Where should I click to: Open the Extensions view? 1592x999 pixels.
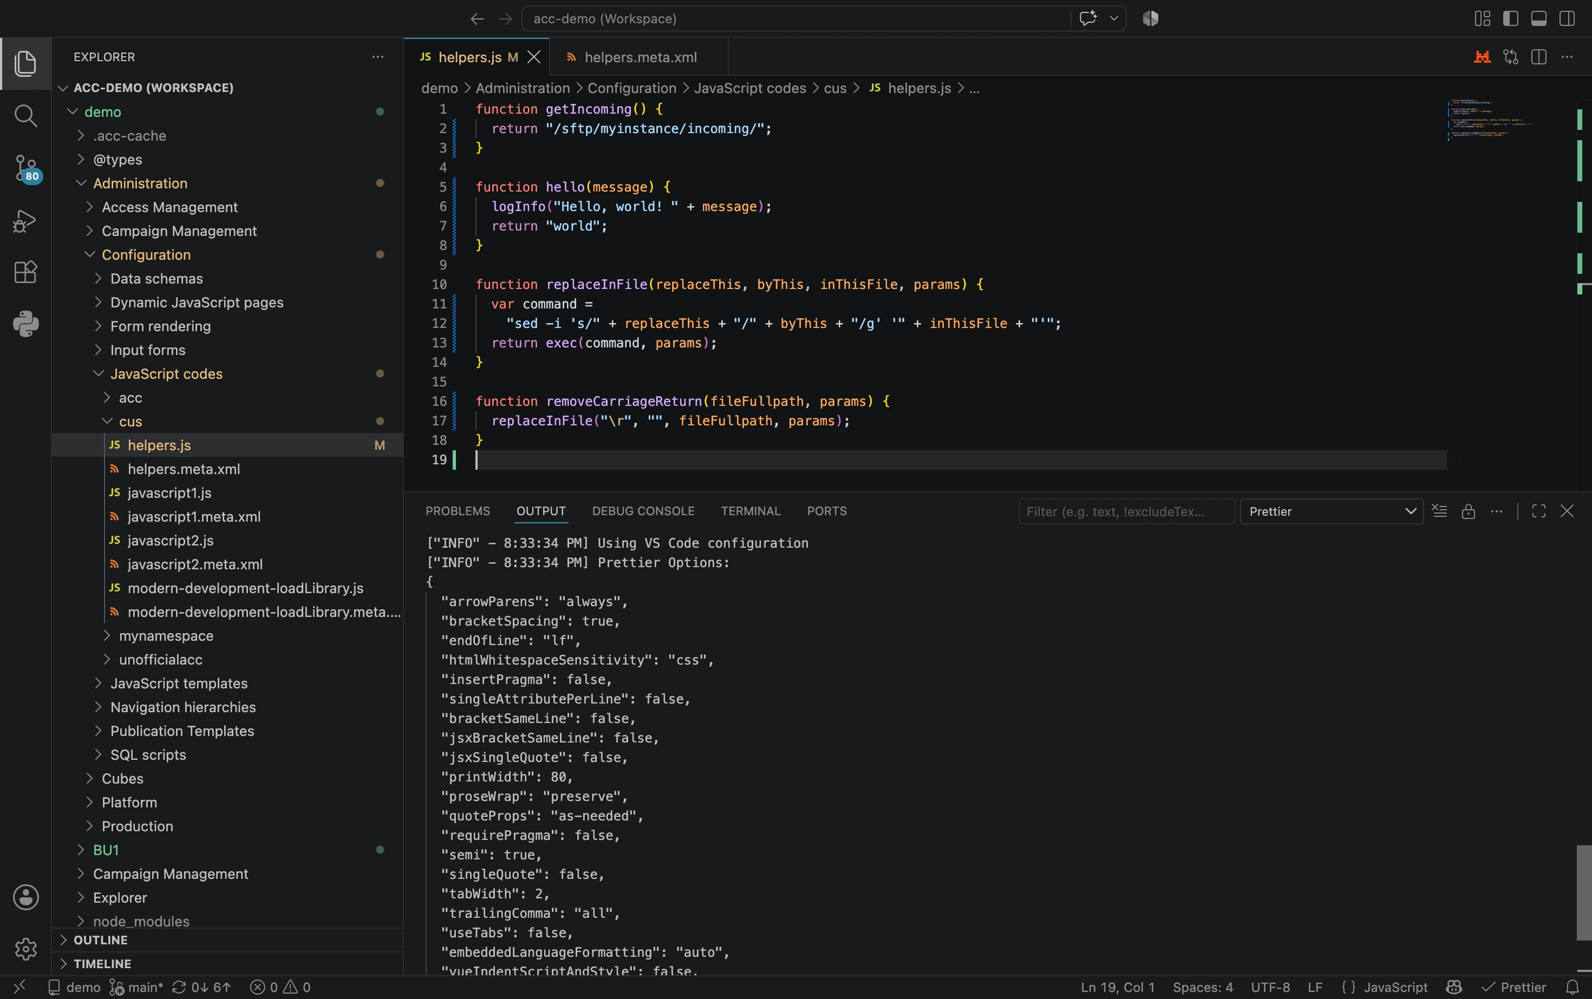click(x=25, y=272)
